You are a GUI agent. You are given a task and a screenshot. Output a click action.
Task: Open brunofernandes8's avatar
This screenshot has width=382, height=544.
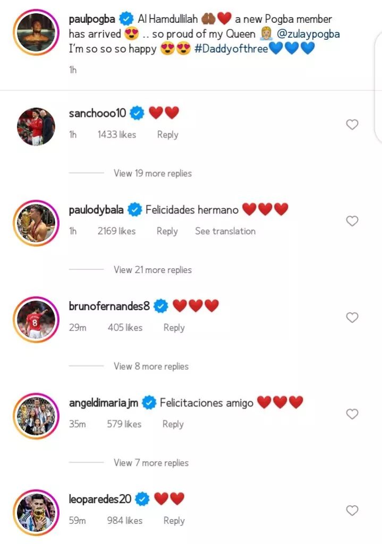point(36,319)
